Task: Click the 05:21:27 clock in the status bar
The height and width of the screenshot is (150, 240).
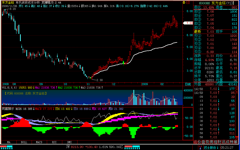Action: 227,147
